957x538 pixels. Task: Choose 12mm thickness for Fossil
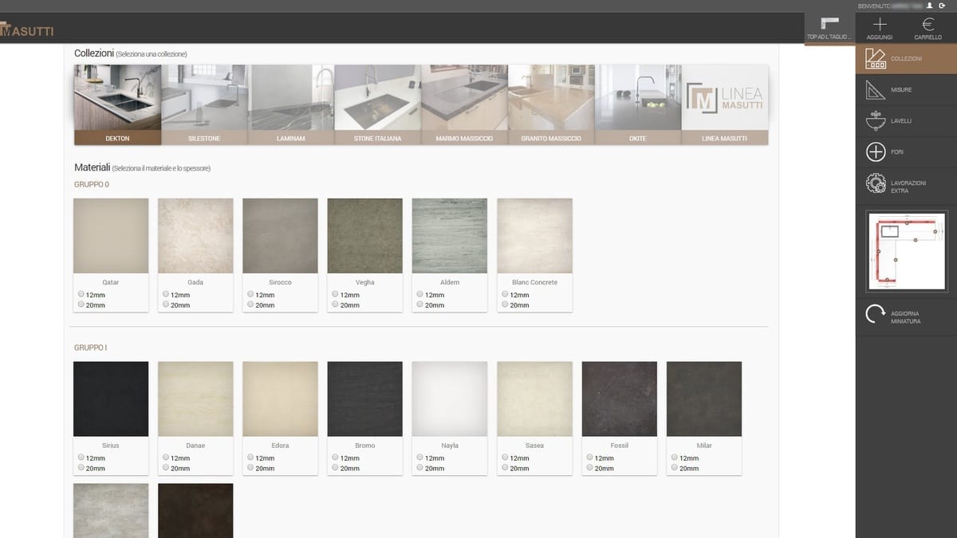pyautogui.click(x=590, y=457)
